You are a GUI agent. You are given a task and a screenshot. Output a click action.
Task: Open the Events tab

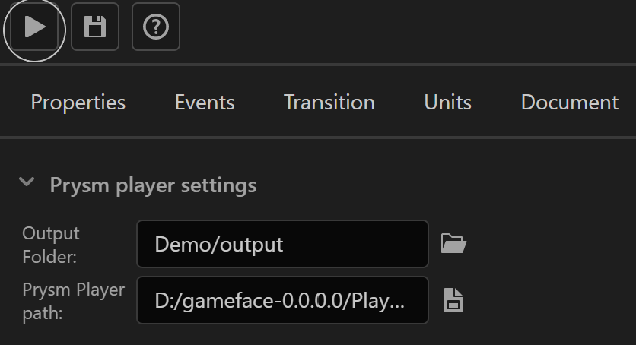205,102
